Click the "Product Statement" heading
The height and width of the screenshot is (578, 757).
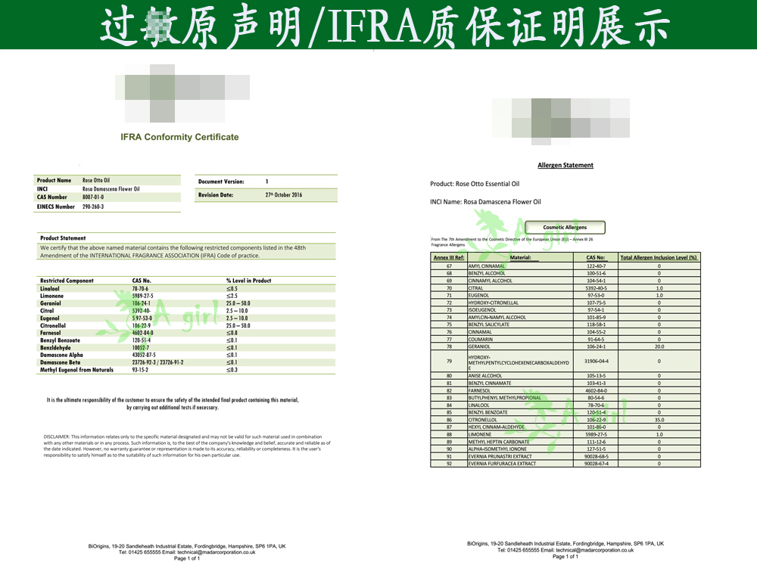(63, 238)
